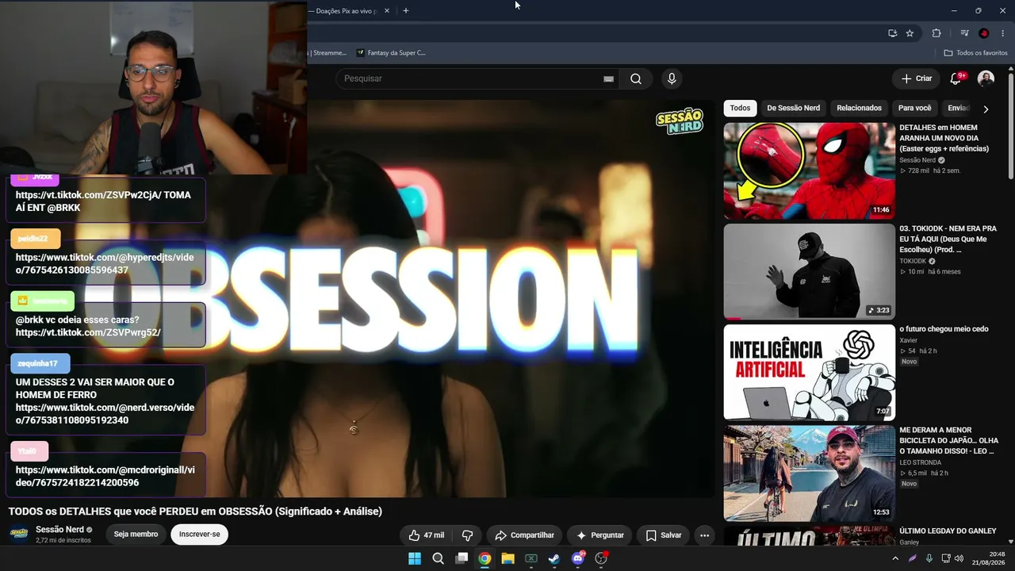1015x571 pixels.
Task: Open Steam from the taskbar
Action: tap(554, 558)
